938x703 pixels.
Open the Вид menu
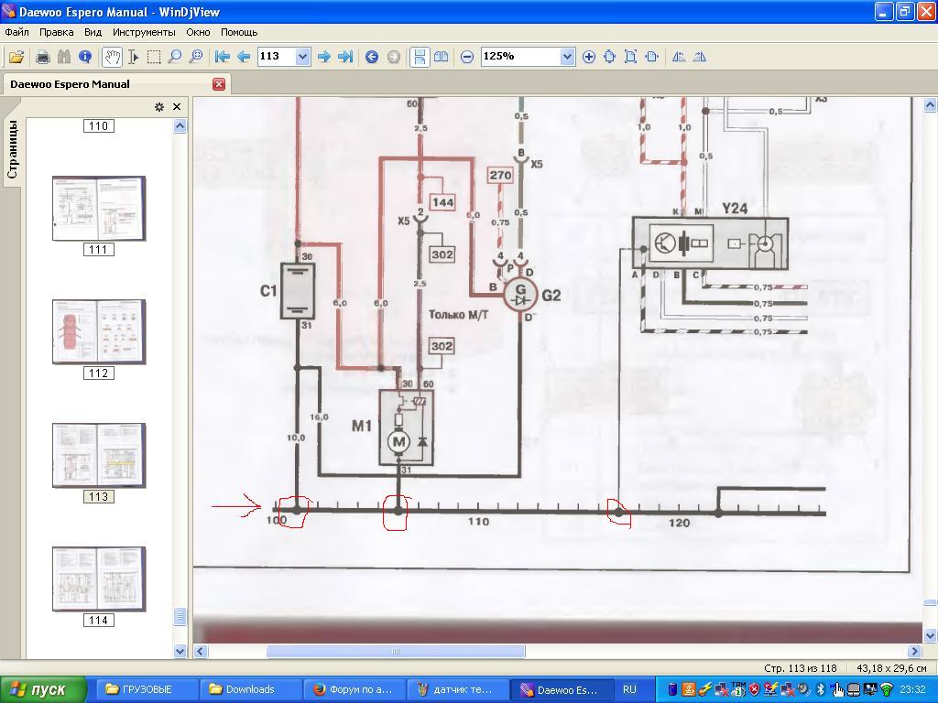coord(93,32)
